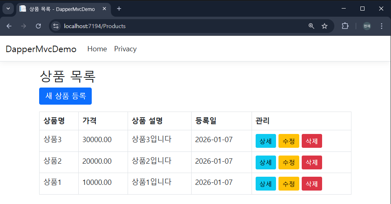This screenshot has width=391, height=204.
Task: Delete 상품1 with the 삭제 button
Action: 312,184
